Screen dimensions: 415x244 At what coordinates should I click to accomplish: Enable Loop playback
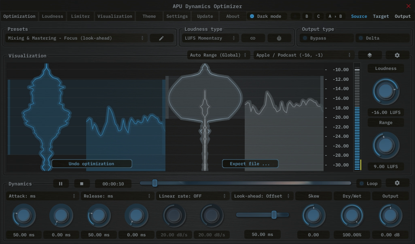(x=368, y=183)
